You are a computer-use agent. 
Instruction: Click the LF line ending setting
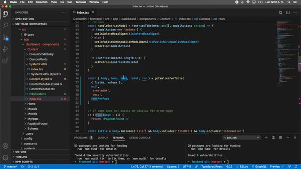[196, 167]
